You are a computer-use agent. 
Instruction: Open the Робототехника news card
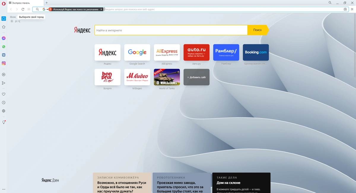click(182, 183)
